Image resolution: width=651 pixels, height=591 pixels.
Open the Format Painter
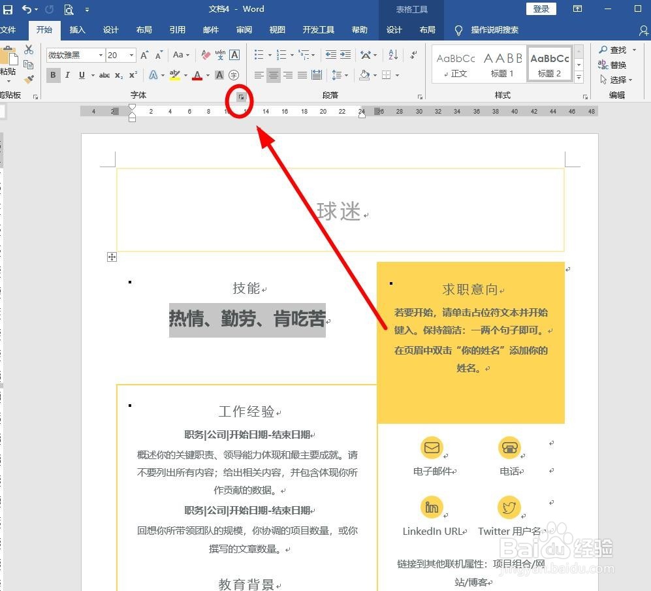tap(29, 79)
